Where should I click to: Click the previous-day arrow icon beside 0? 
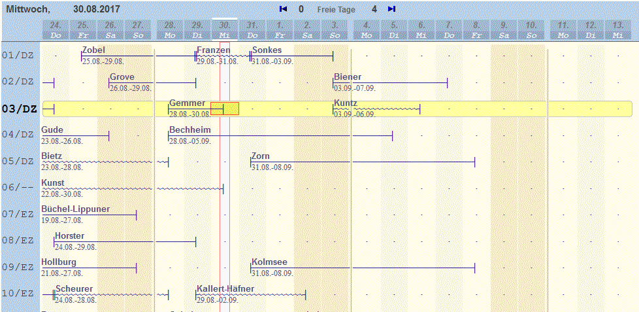pyautogui.click(x=283, y=9)
